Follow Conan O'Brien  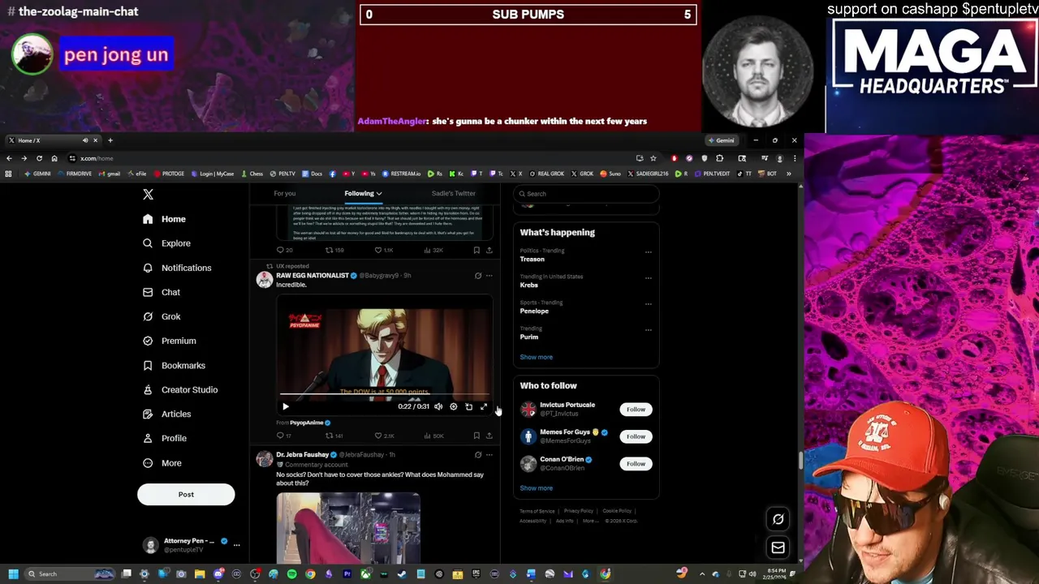tap(636, 464)
